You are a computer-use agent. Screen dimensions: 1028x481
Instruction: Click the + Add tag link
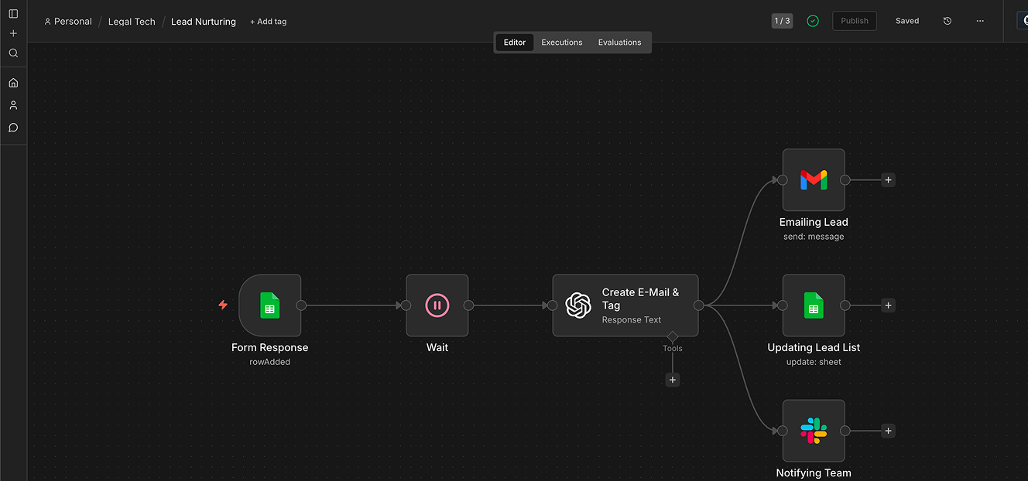pyautogui.click(x=268, y=22)
